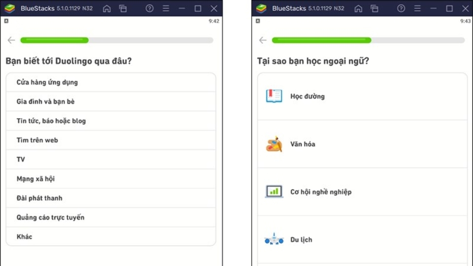Minimize the right BlueStacks window

pyautogui.click(x=434, y=8)
